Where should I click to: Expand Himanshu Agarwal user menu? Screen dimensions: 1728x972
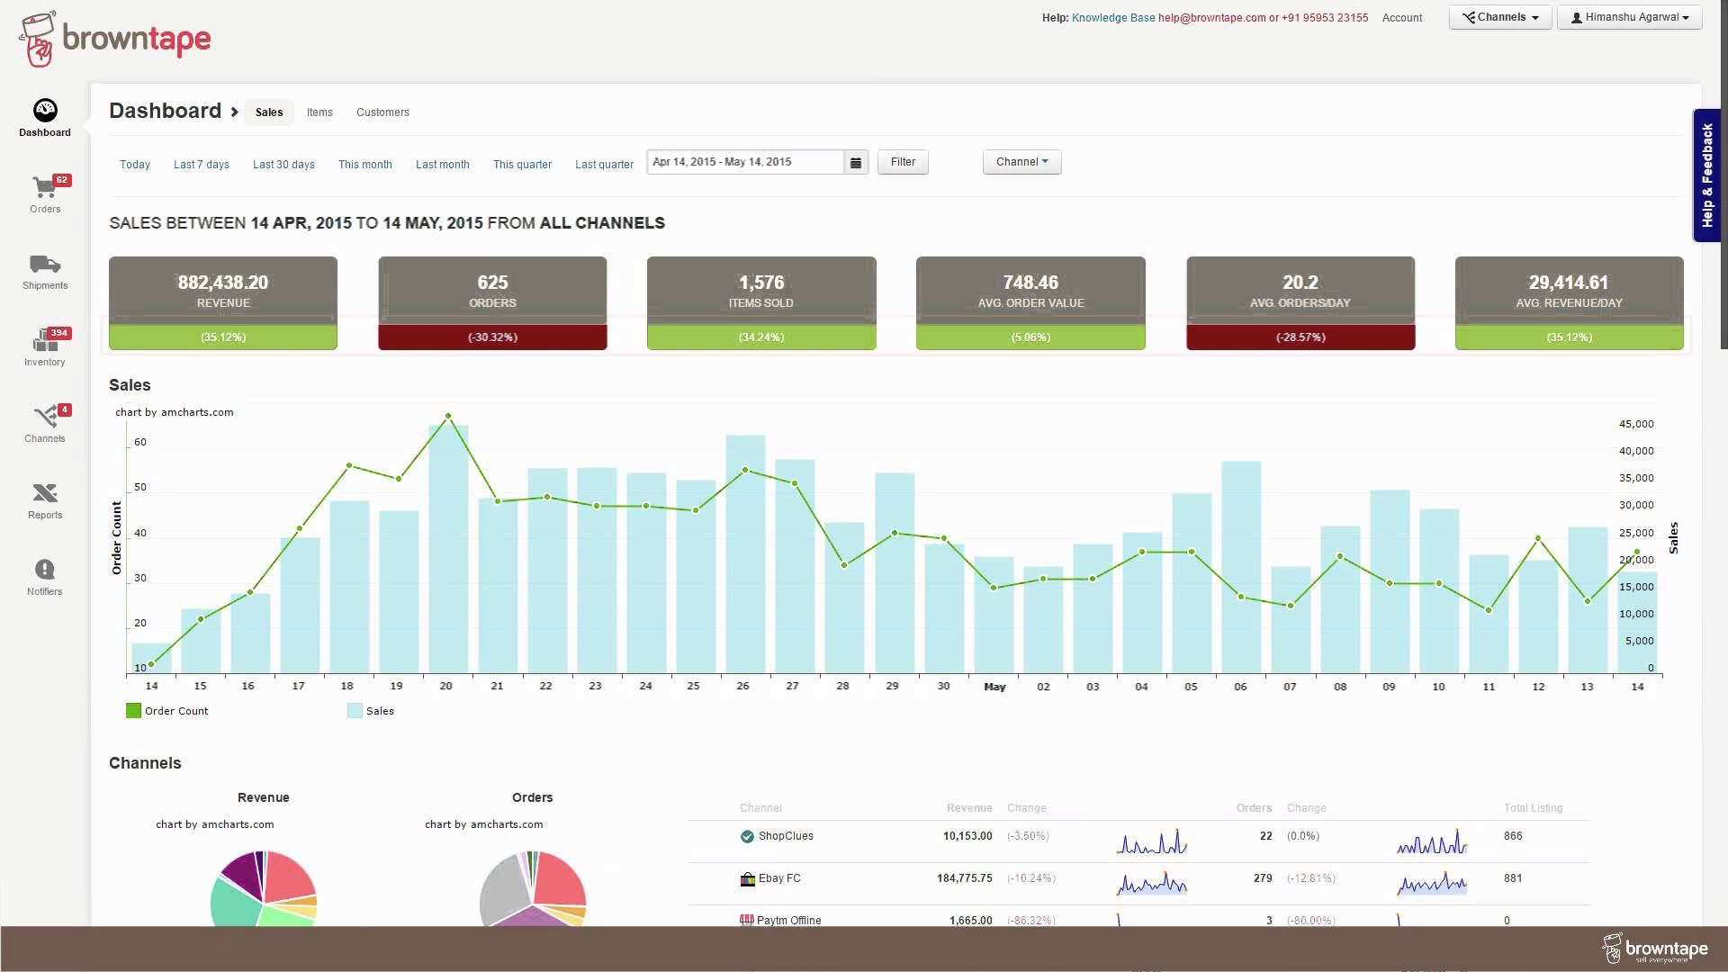pyautogui.click(x=1629, y=17)
